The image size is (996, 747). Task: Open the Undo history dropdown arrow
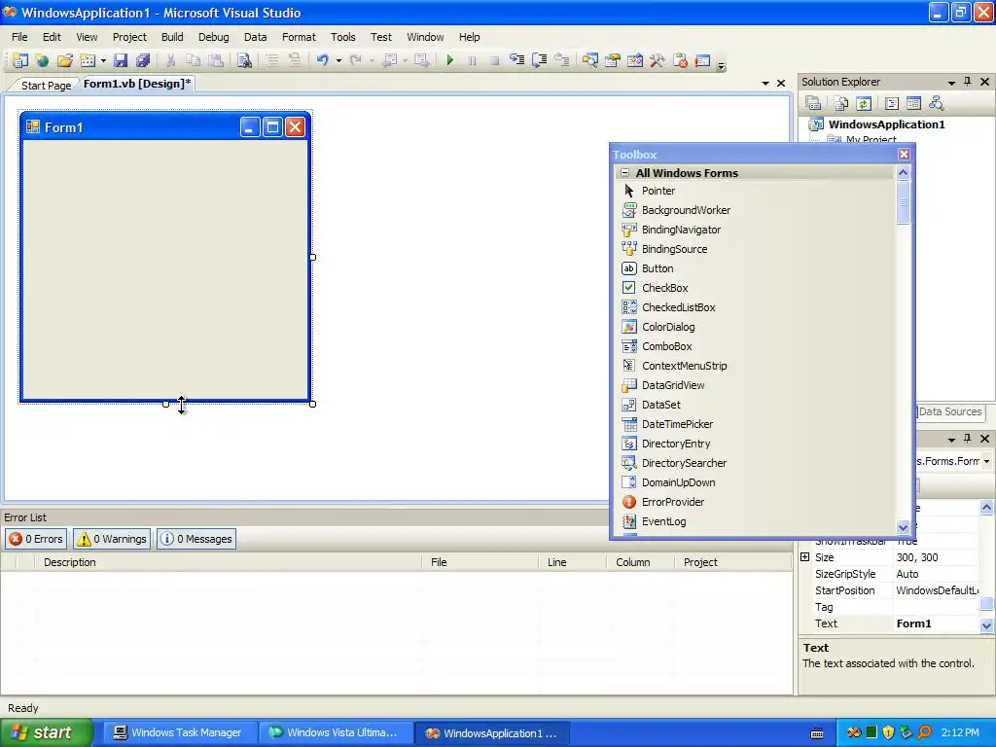click(x=338, y=60)
